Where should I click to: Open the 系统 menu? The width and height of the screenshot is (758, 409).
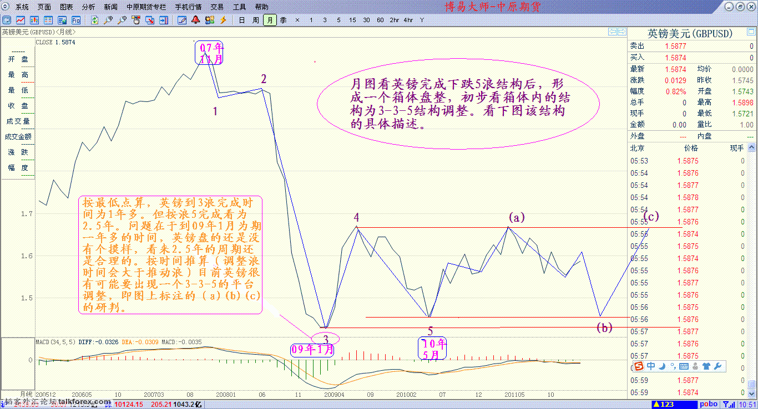tap(22, 7)
